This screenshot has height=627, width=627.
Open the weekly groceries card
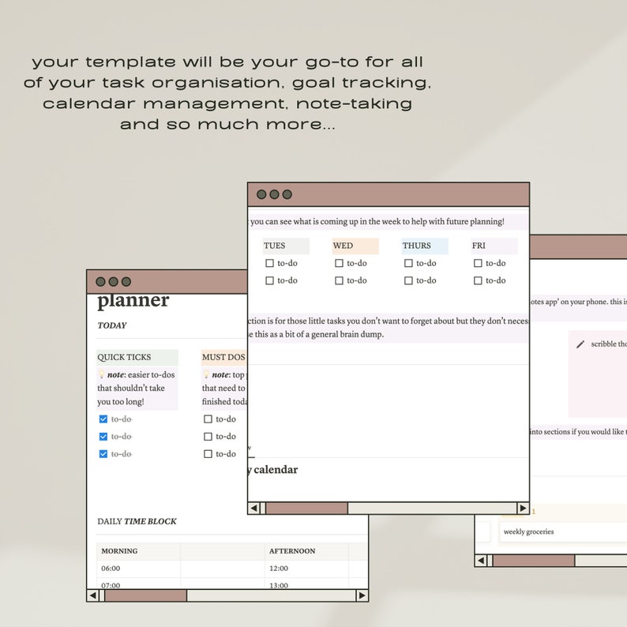click(x=563, y=531)
